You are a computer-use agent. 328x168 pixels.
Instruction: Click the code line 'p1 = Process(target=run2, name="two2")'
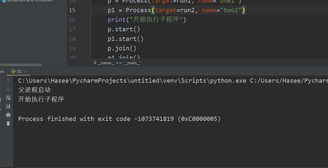(x=176, y=10)
